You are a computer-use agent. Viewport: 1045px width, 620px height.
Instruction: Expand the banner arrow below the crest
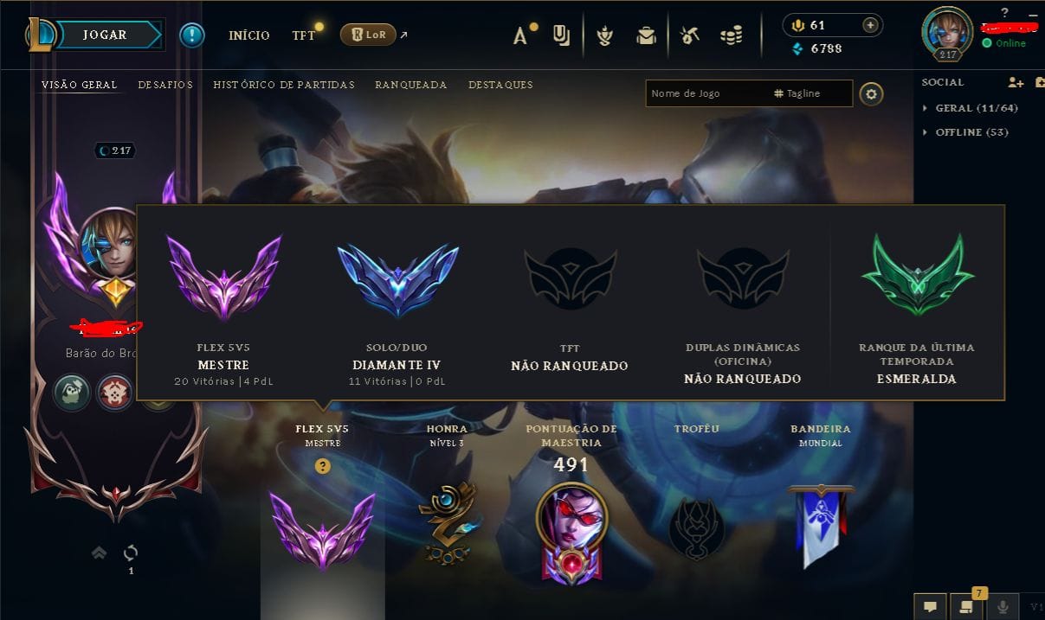tap(100, 553)
